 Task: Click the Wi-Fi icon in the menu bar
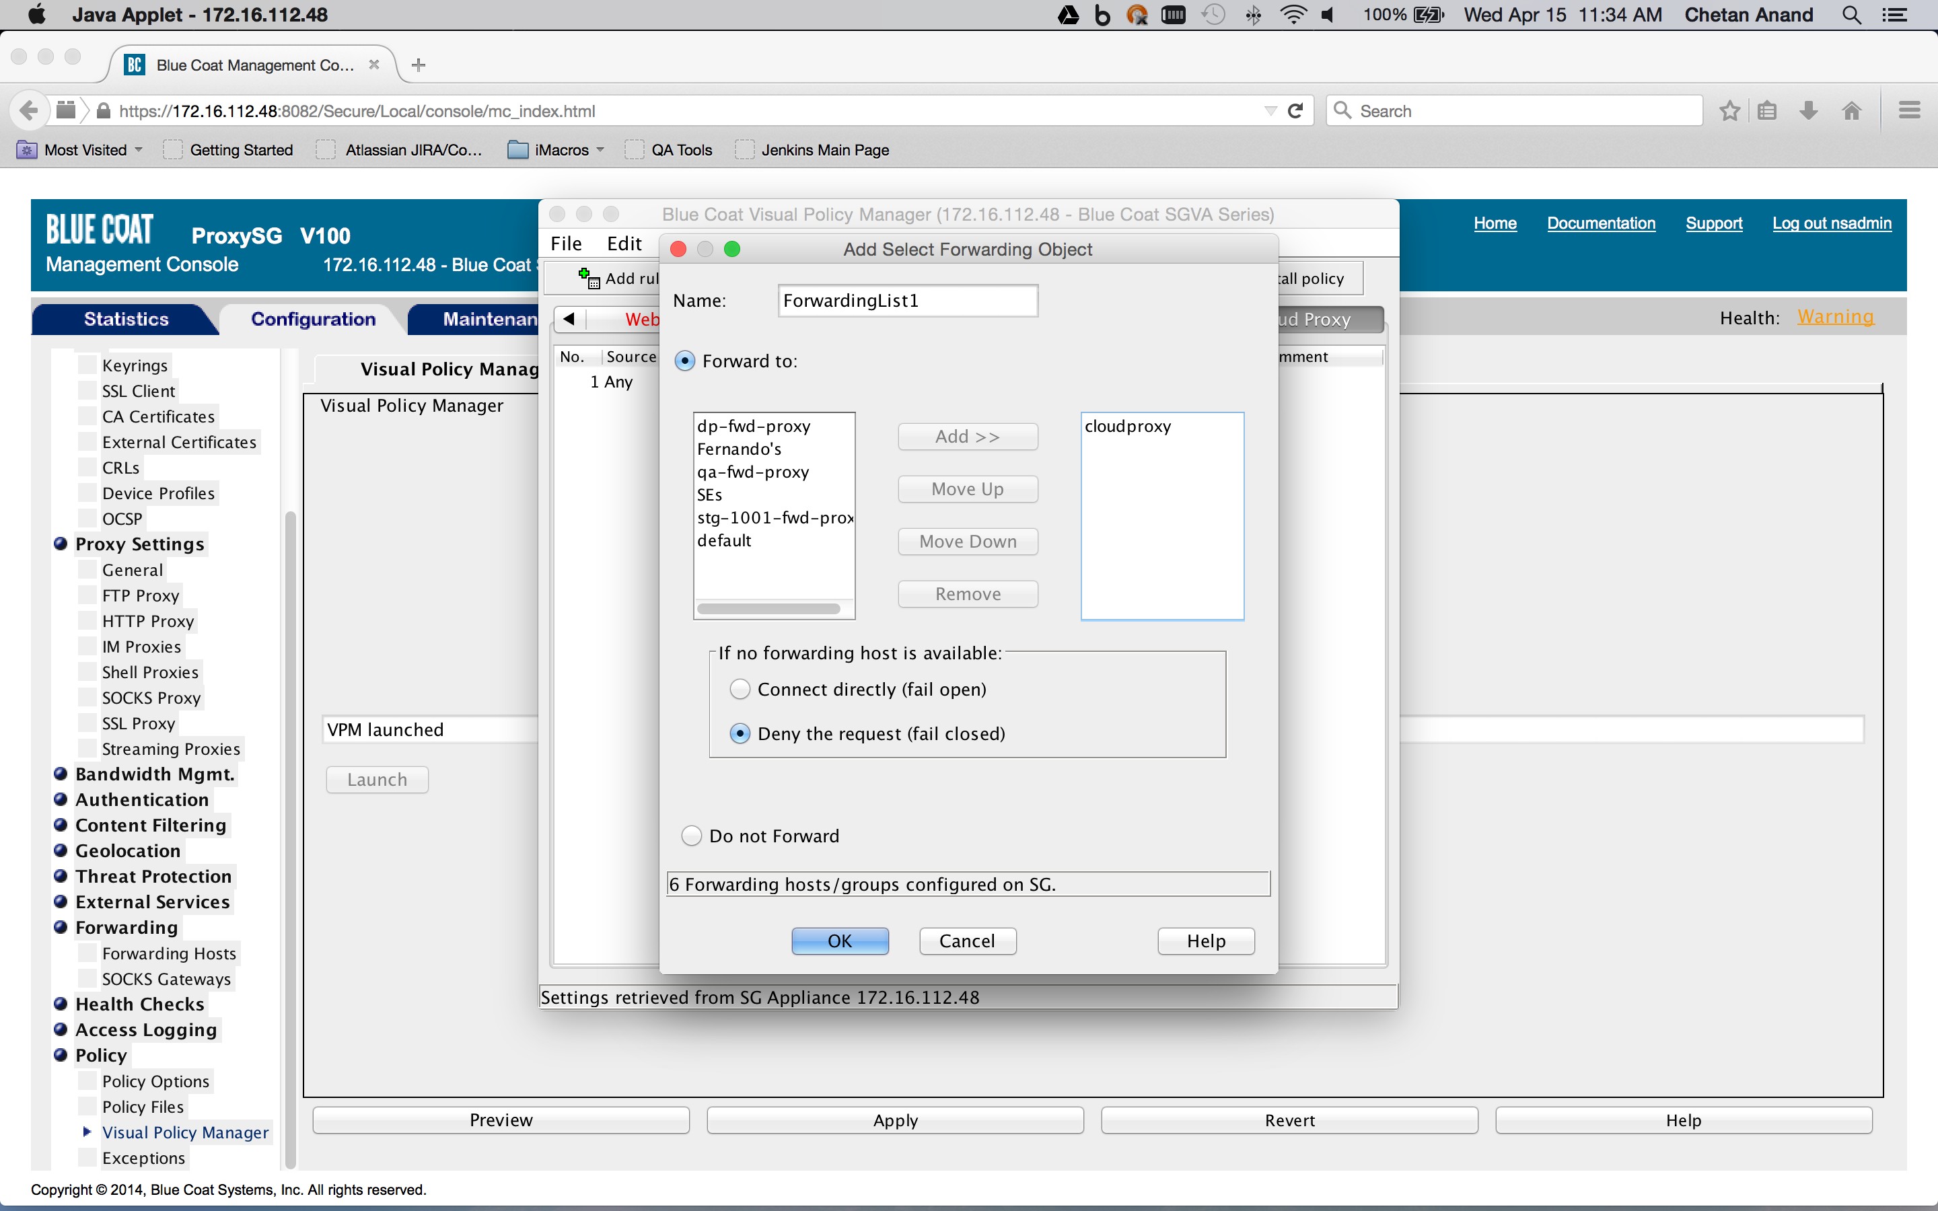[x=1293, y=14]
